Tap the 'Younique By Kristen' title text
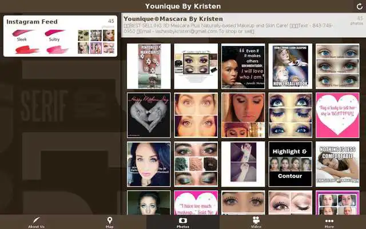The height and width of the screenshot is (229, 366). (x=183, y=6)
